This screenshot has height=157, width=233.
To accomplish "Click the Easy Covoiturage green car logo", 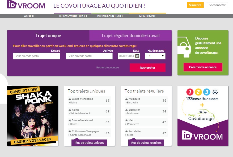I will [201, 115].
